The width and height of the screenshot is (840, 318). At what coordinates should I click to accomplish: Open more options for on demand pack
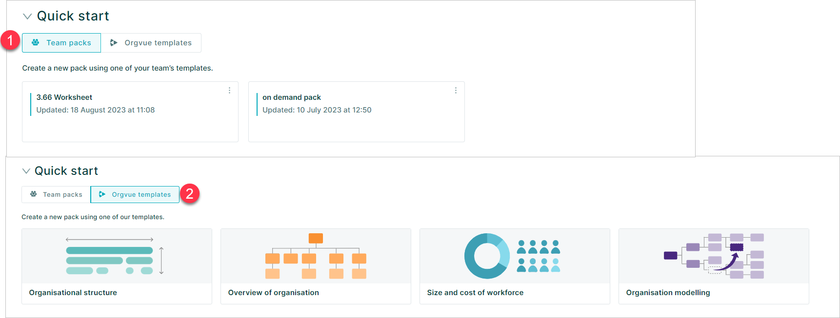pos(456,91)
